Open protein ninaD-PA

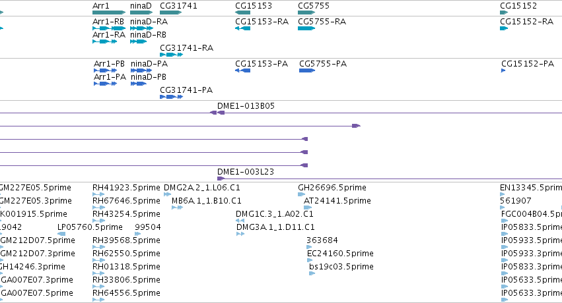(149, 64)
